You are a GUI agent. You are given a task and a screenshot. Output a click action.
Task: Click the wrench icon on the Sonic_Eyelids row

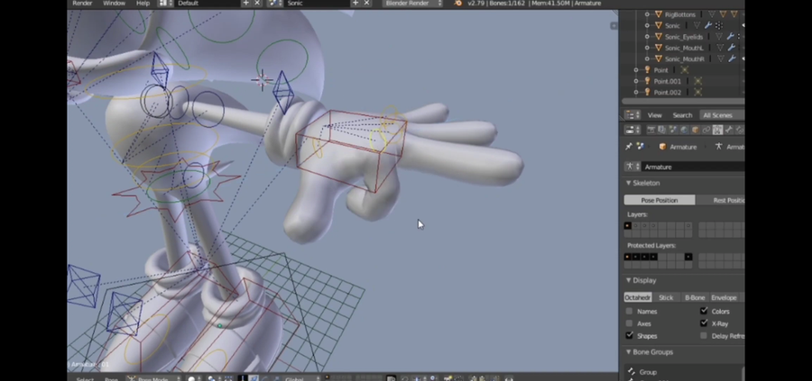pos(730,37)
